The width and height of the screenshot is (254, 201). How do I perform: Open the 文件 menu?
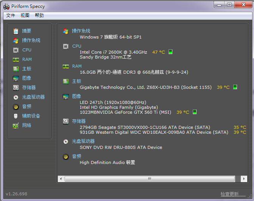coord(11,15)
